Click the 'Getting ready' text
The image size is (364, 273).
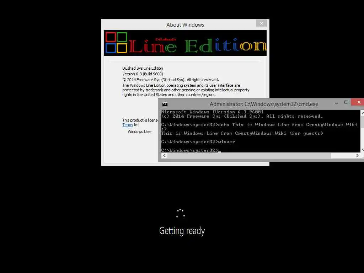tap(182, 231)
